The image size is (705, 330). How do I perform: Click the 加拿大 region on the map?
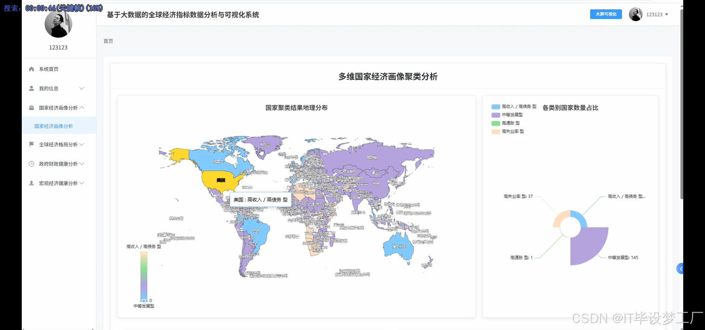tap(219, 161)
